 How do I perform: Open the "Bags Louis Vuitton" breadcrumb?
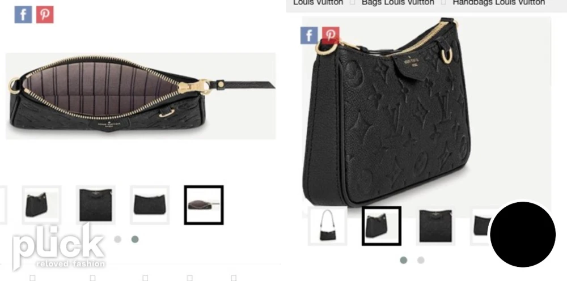click(398, 2)
